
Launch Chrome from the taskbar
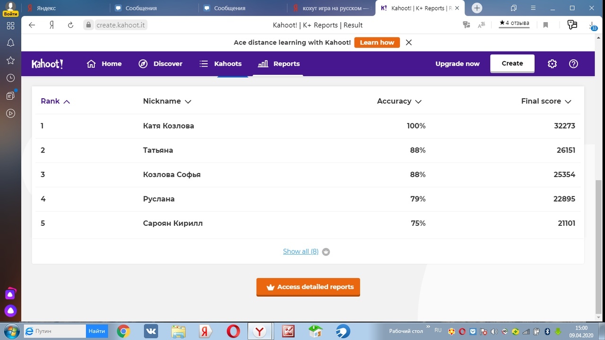pos(123,331)
